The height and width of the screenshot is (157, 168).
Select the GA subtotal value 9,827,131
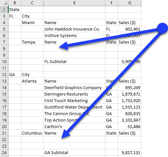pyautogui.click(x=130, y=152)
